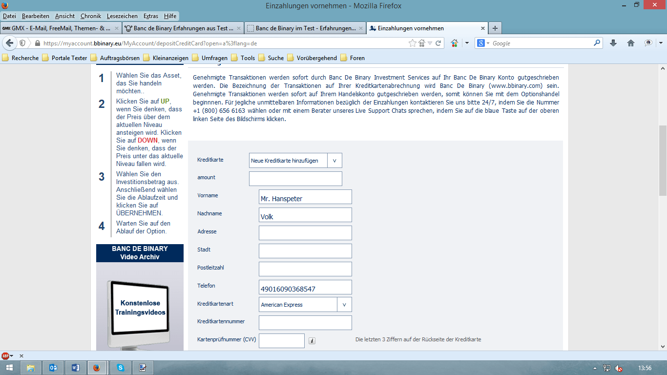This screenshot has height=375, width=667.
Task: Click the muted volume tray icon
Action: 619,368
